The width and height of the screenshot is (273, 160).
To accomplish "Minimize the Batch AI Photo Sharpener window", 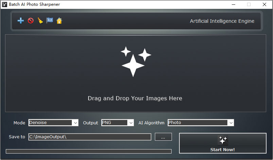I will coord(234,4).
